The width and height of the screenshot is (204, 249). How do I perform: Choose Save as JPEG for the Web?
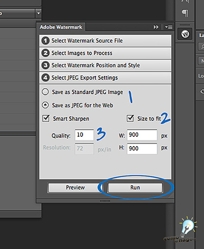point(45,105)
